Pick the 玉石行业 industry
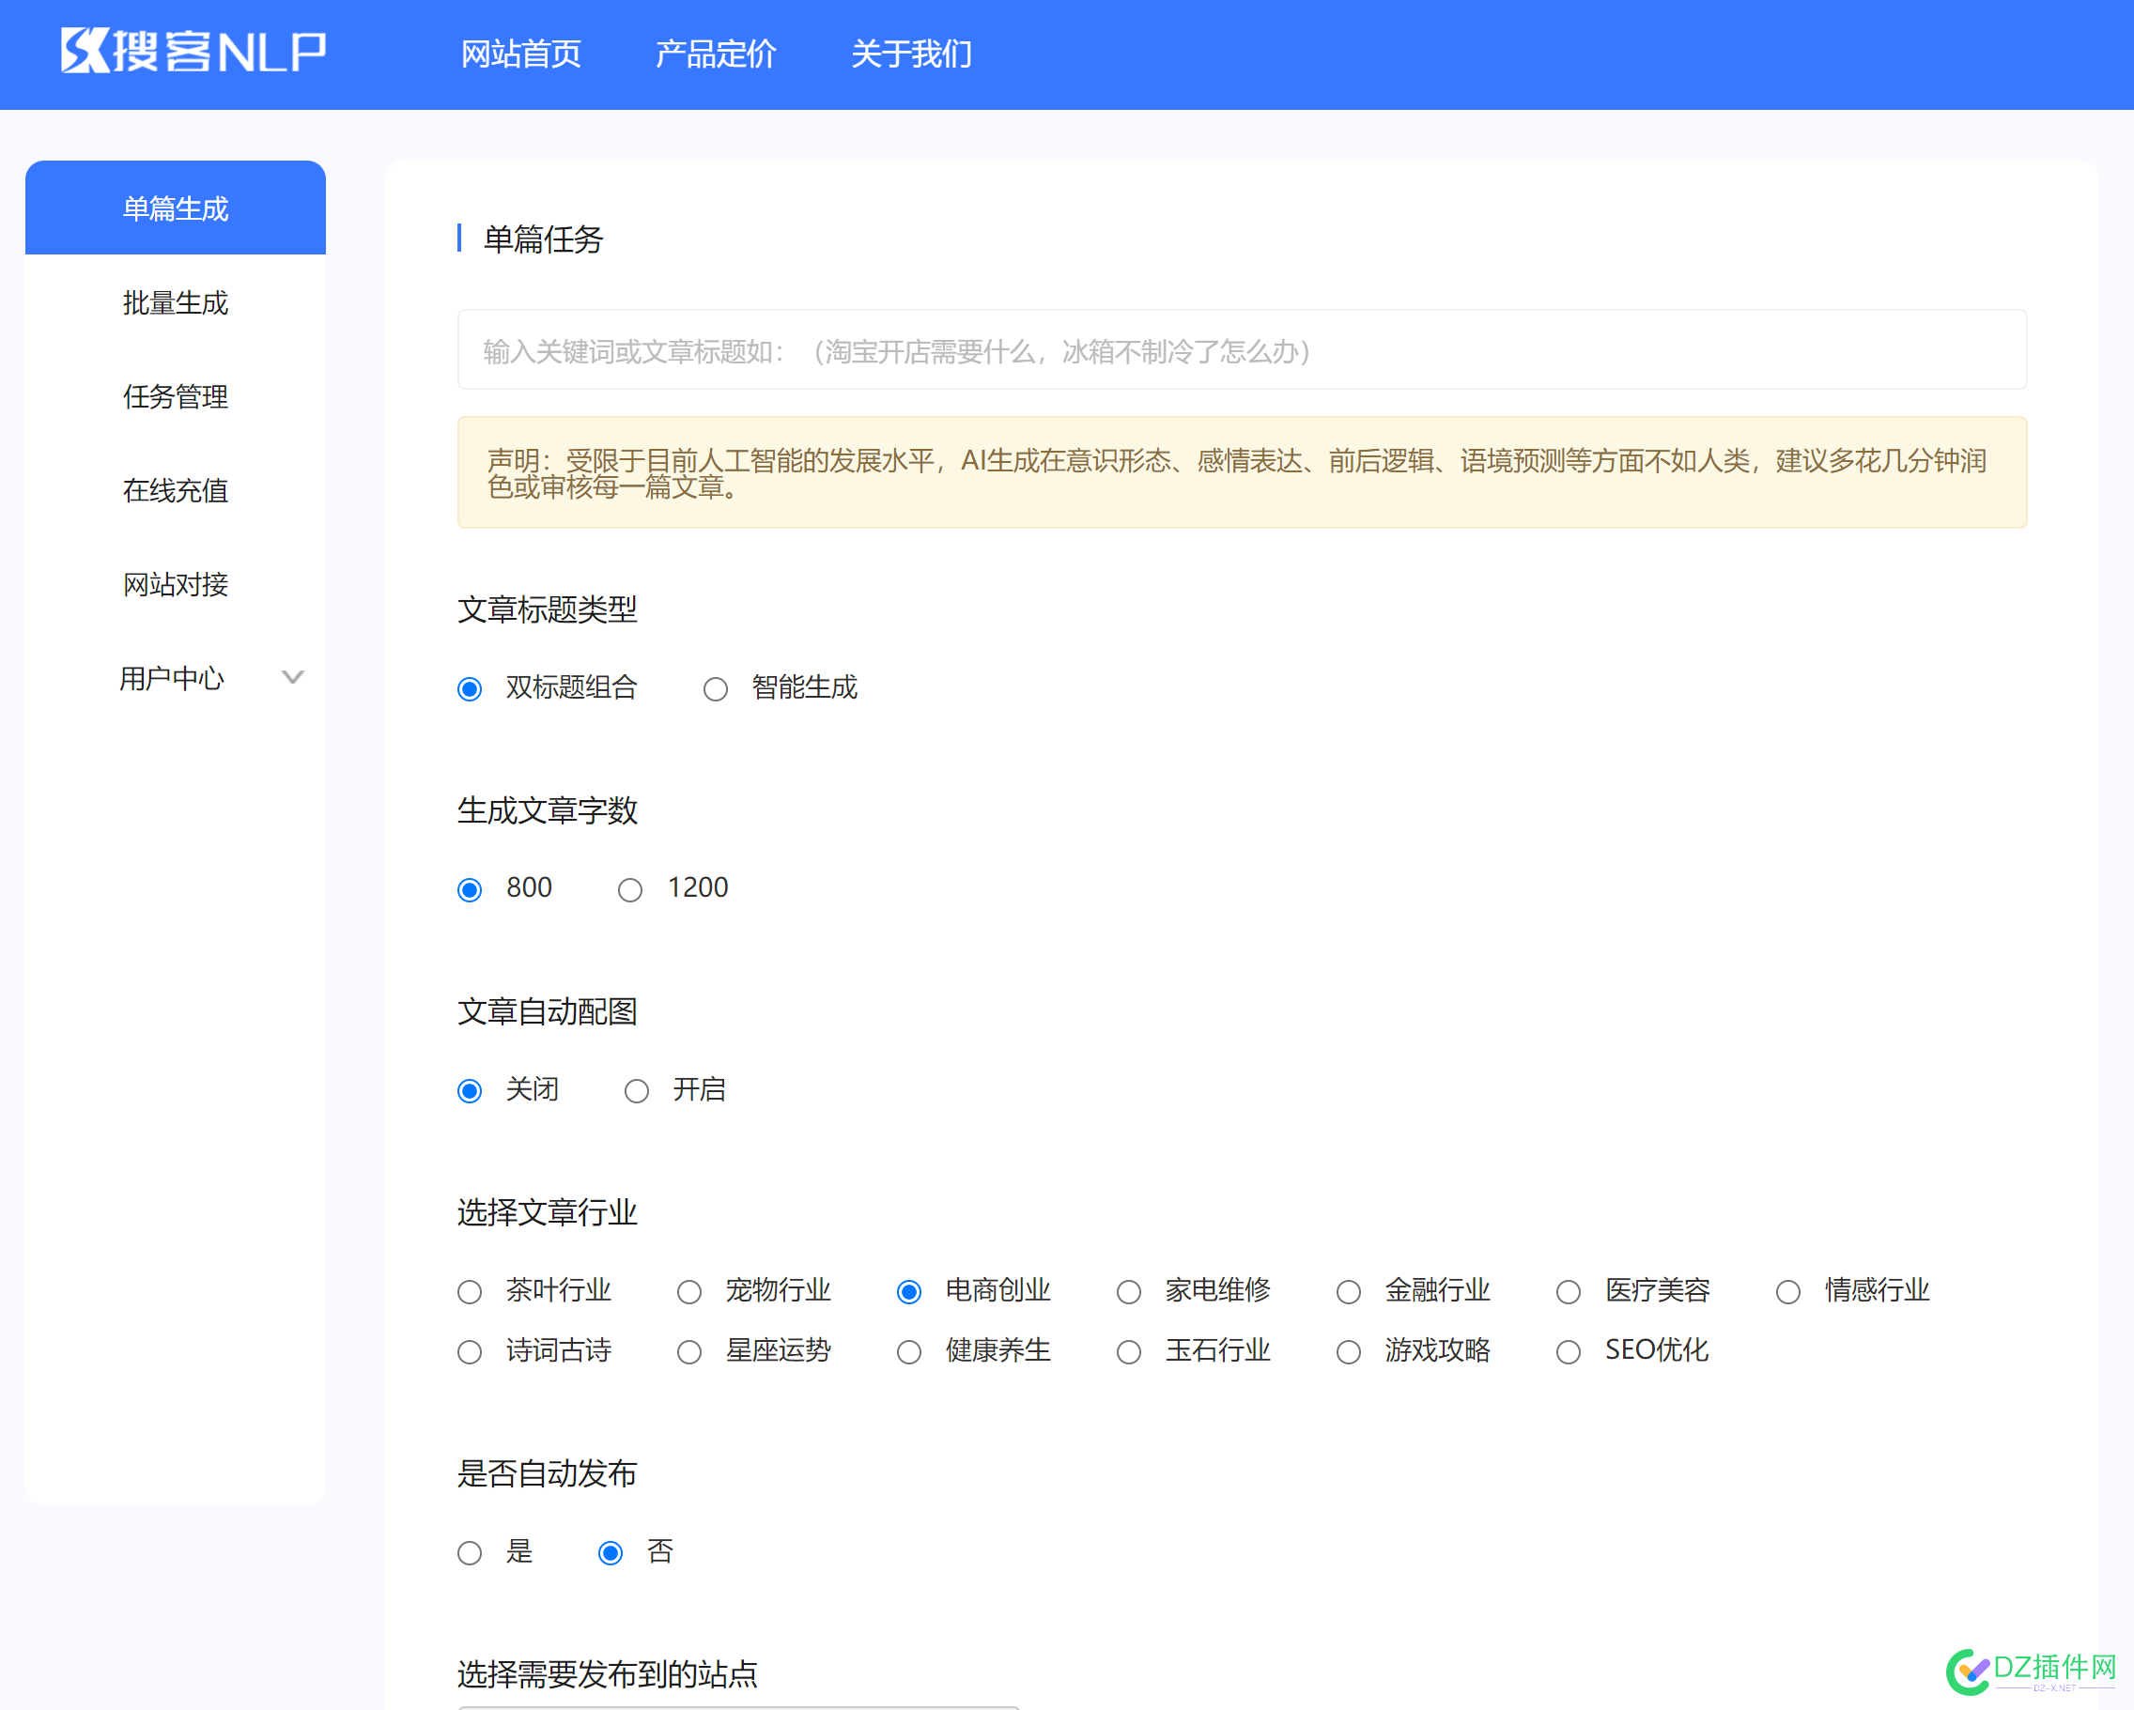The width and height of the screenshot is (2134, 1710). click(x=1129, y=1352)
